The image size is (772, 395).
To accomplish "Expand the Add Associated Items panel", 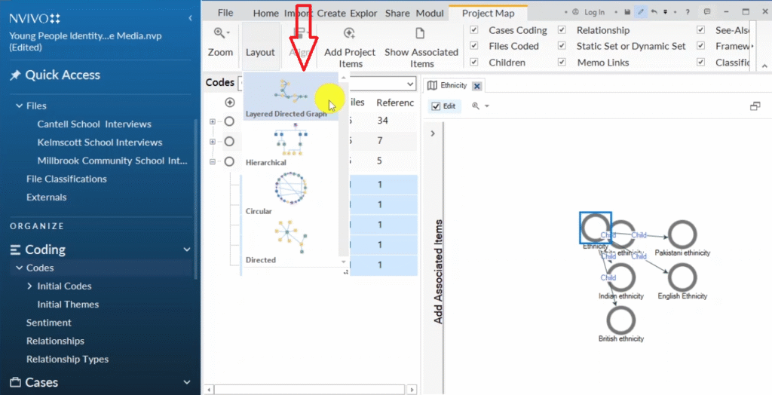I will [432, 133].
